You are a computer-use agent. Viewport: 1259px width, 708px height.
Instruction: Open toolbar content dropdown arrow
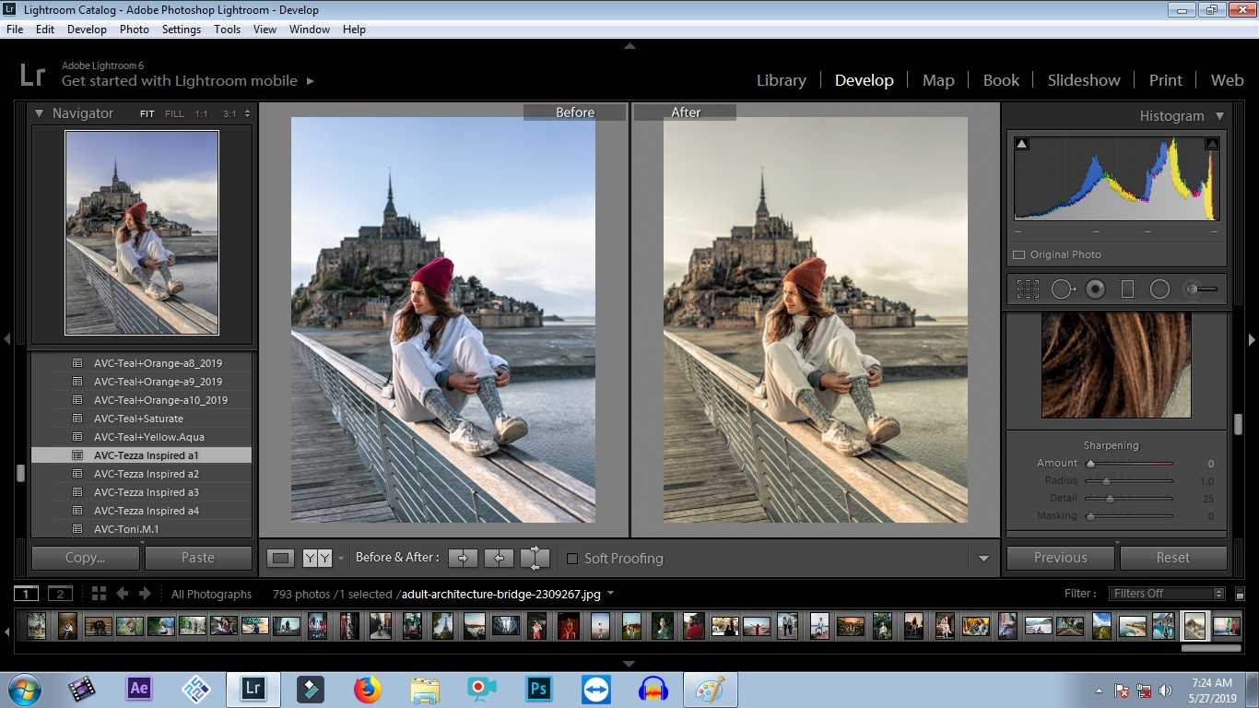pyautogui.click(x=983, y=559)
